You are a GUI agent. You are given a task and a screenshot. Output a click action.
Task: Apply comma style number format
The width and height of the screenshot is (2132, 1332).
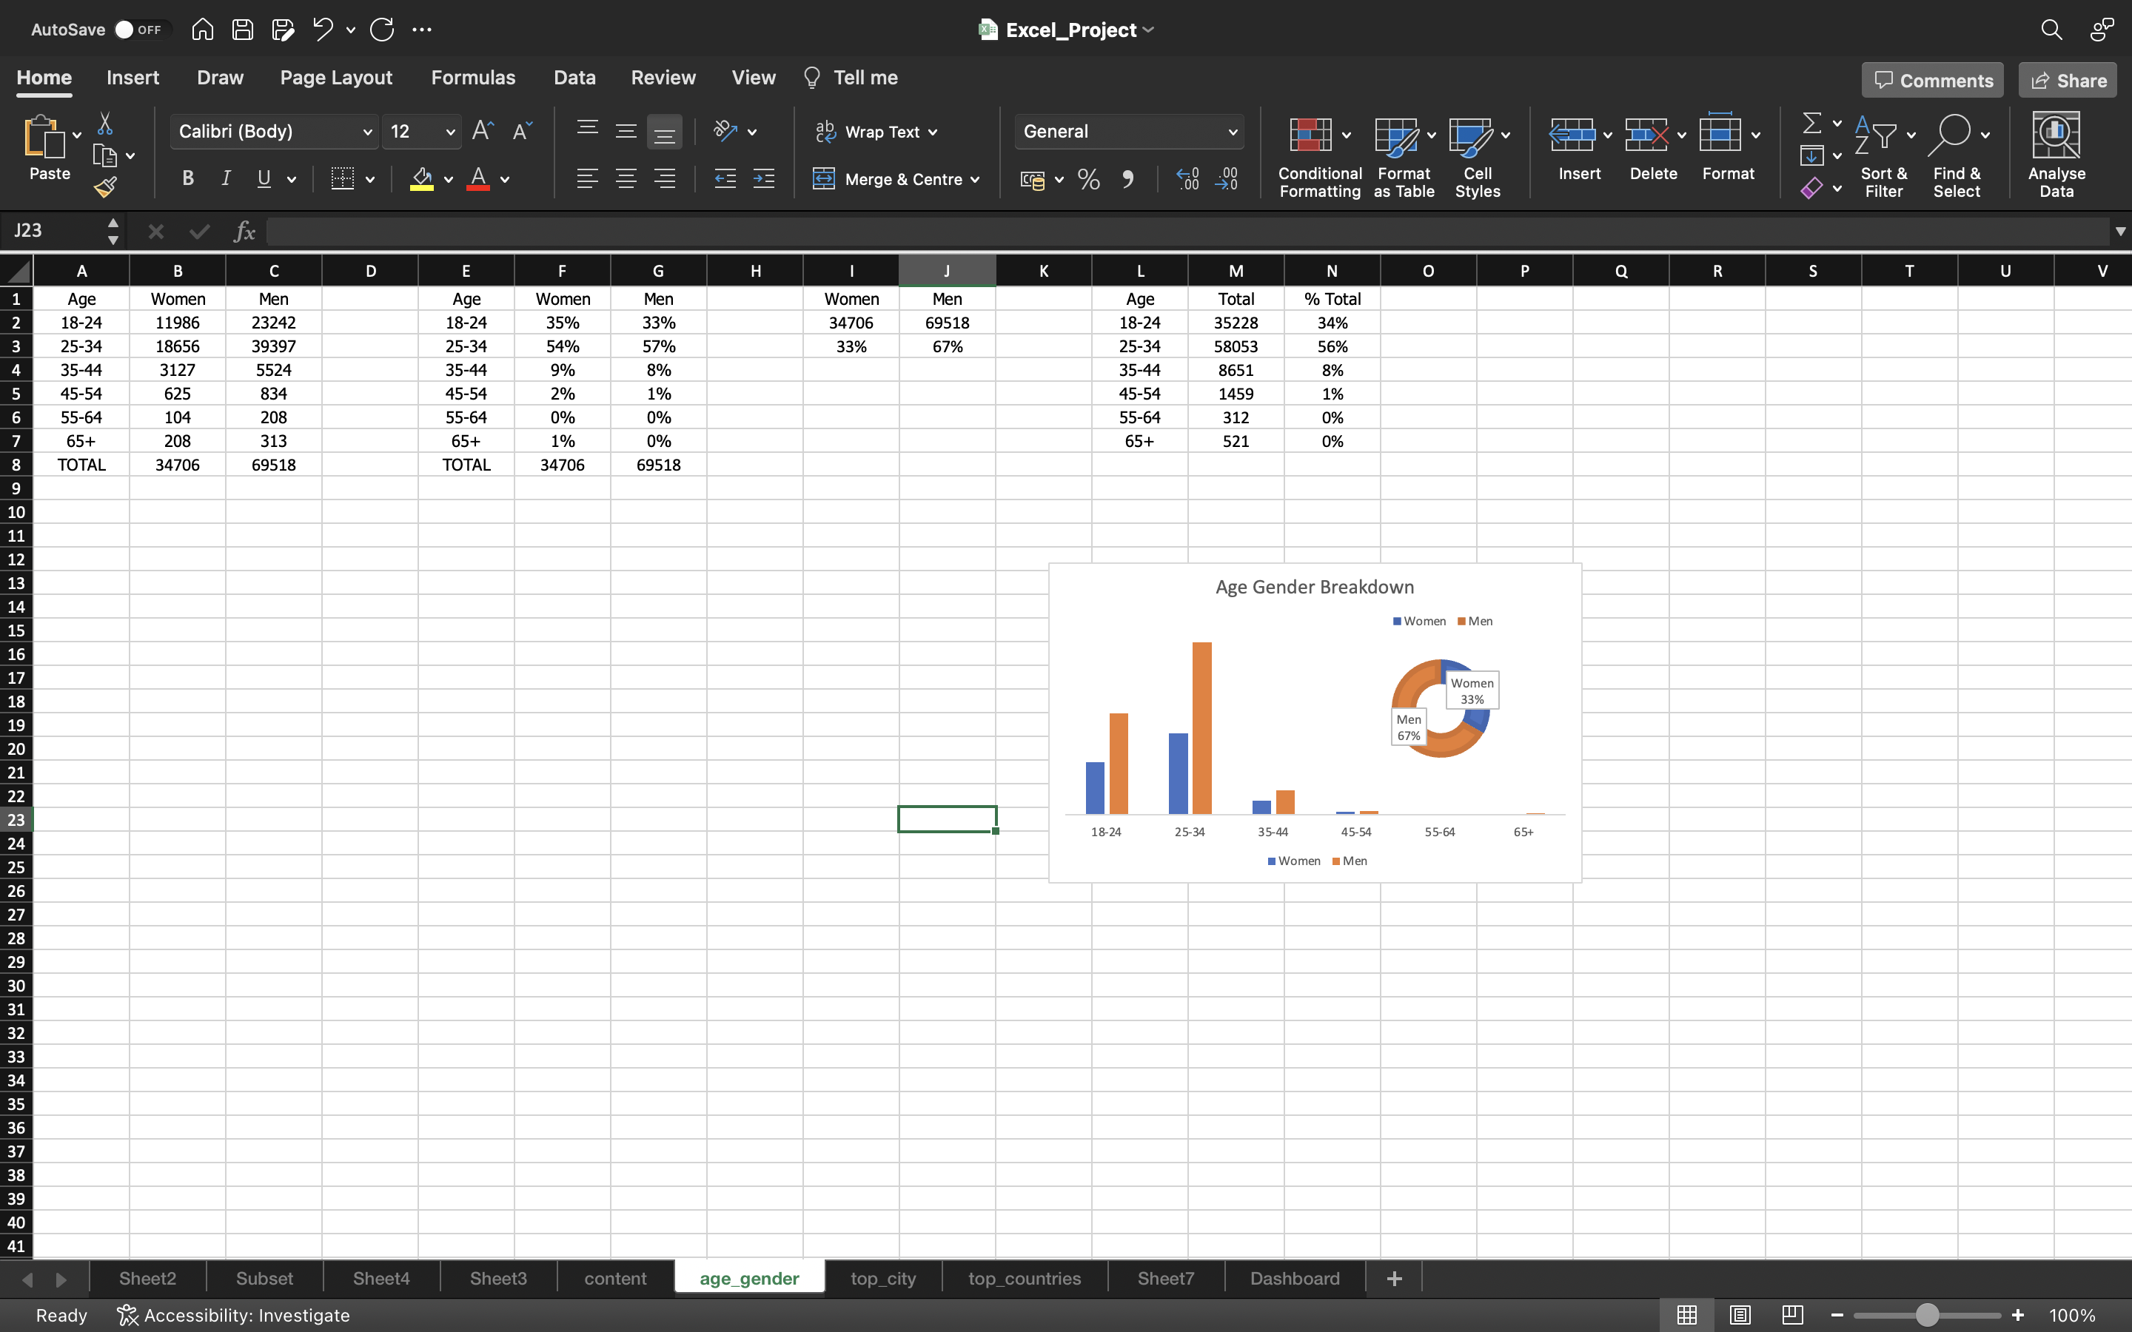(x=1127, y=180)
